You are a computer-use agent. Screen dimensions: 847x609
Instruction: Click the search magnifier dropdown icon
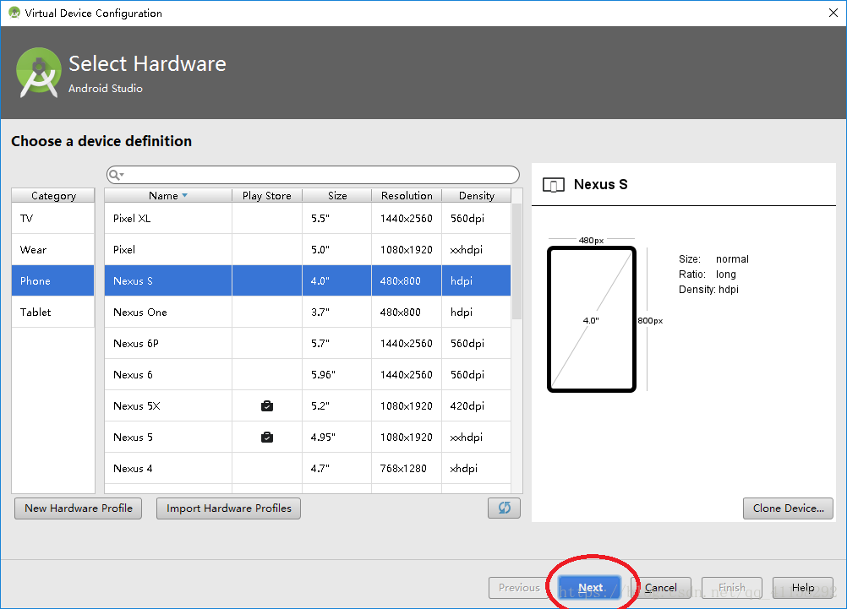[116, 175]
